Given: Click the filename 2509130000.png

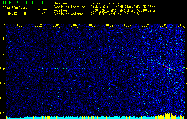Looking at the screenshot, I should tap(15, 8).
